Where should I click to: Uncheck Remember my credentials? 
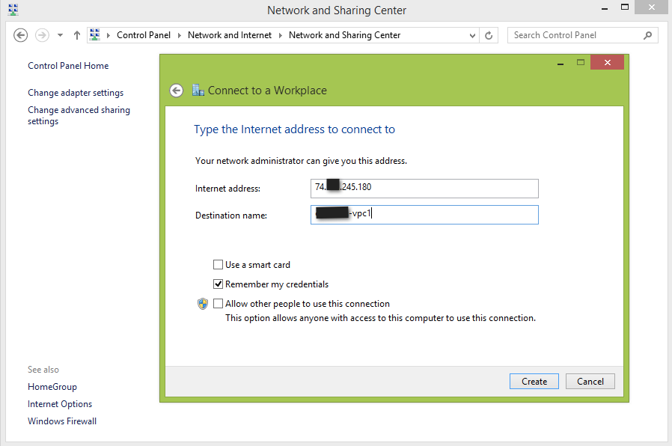coord(219,284)
